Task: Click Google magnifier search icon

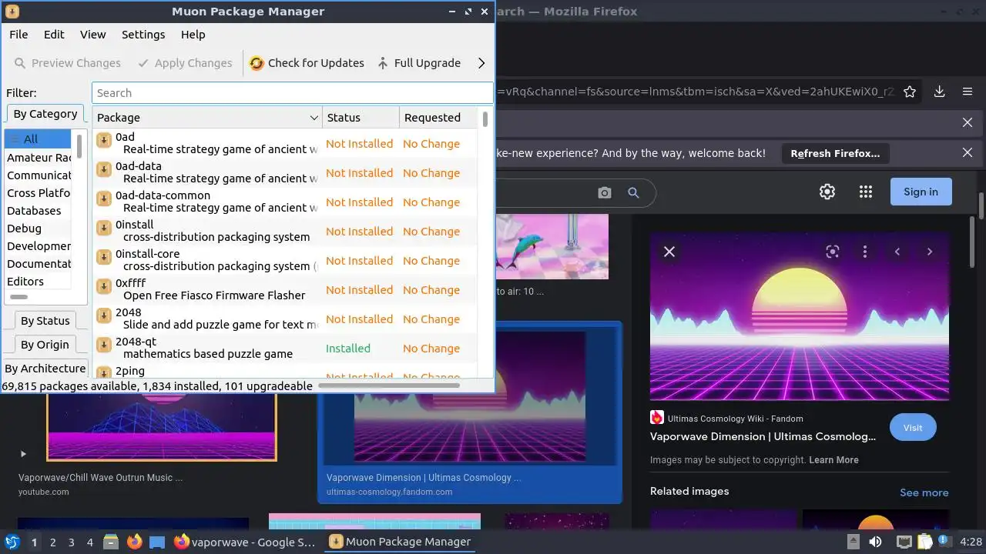Action: 633,192
